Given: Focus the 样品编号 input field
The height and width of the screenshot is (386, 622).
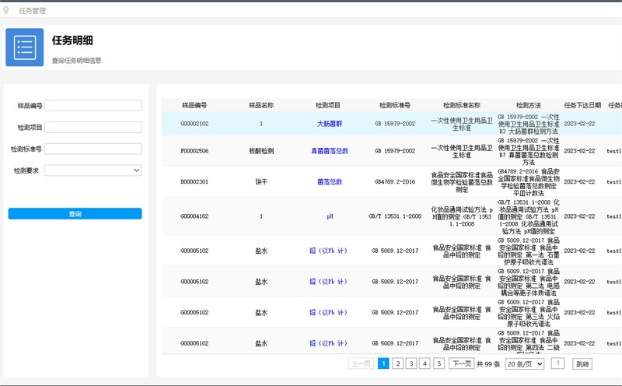Looking at the screenshot, I should click(x=93, y=106).
